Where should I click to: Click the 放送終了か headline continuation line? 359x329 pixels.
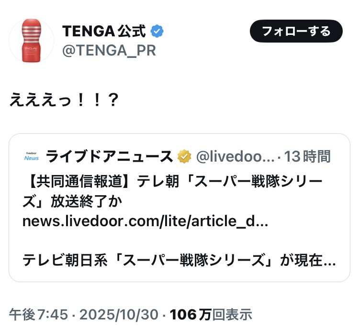pos(72,202)
